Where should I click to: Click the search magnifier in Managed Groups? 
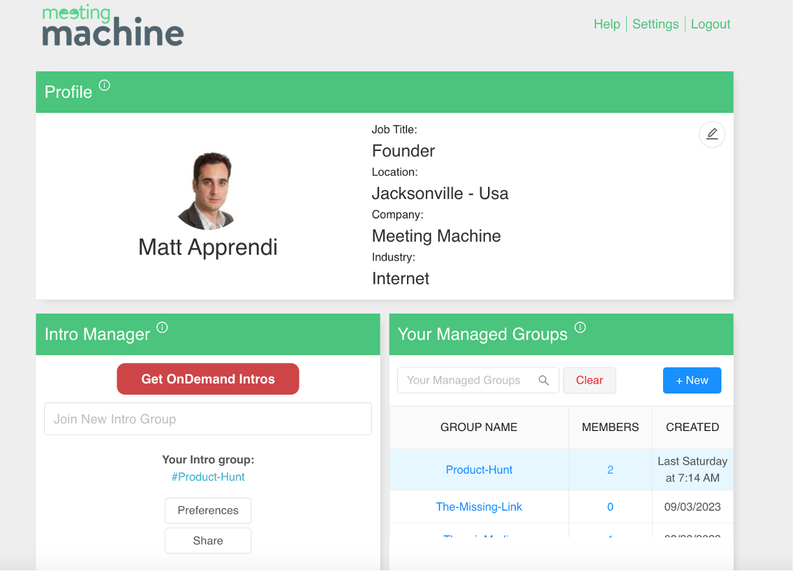pos(544,380)
